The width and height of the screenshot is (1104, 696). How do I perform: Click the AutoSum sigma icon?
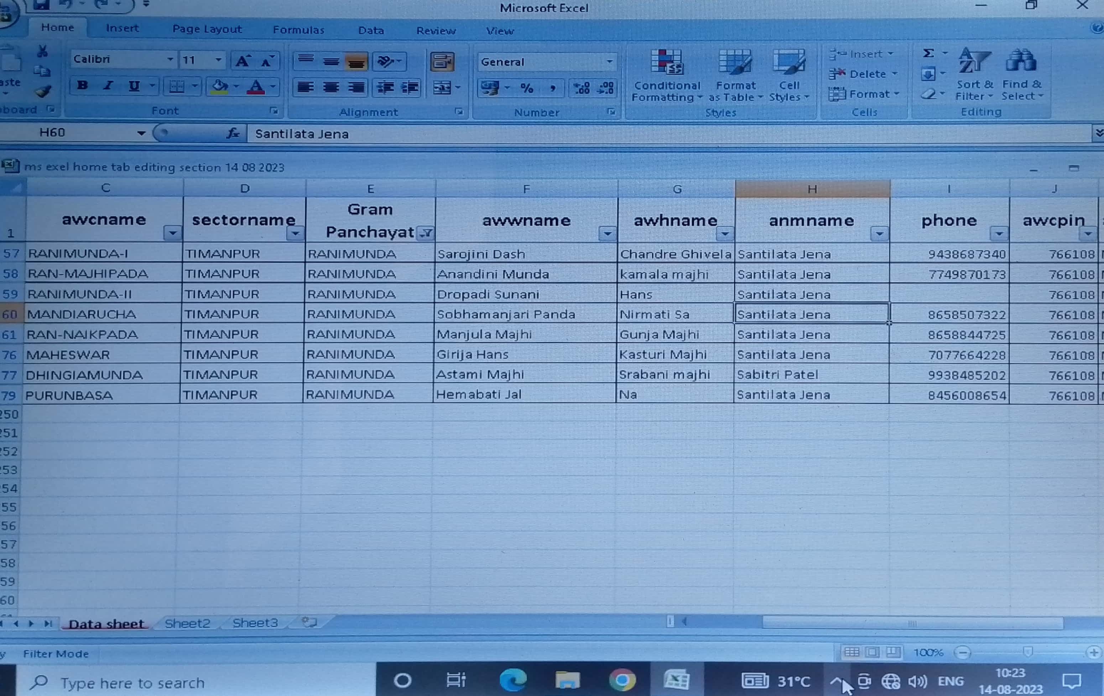(928, 54)
